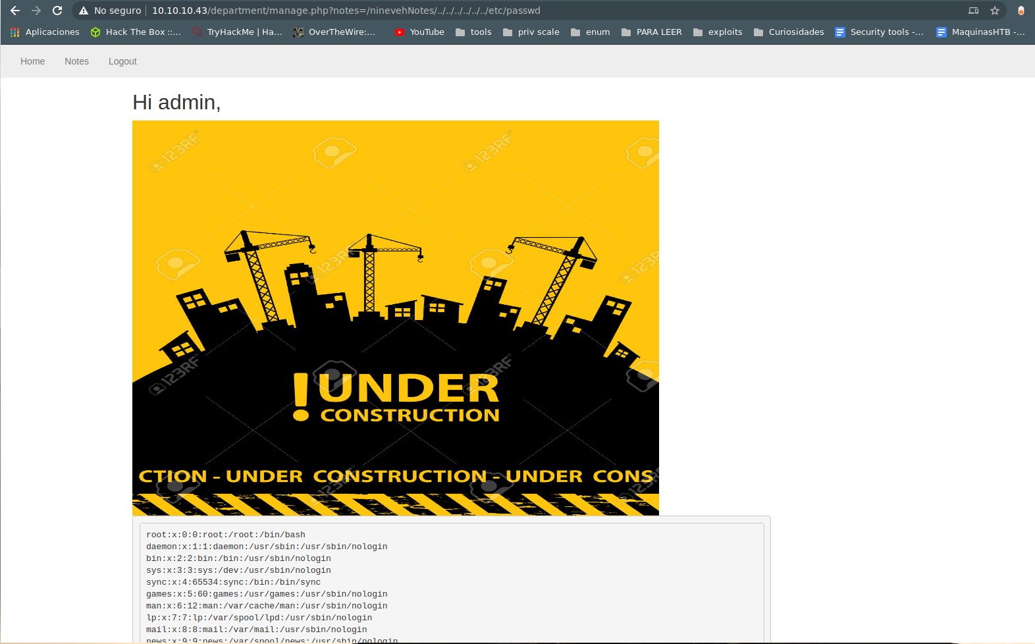1035x644 pixels.
Task: Open the Aplicaciones apps shortcut
Action: click(45, 32)
